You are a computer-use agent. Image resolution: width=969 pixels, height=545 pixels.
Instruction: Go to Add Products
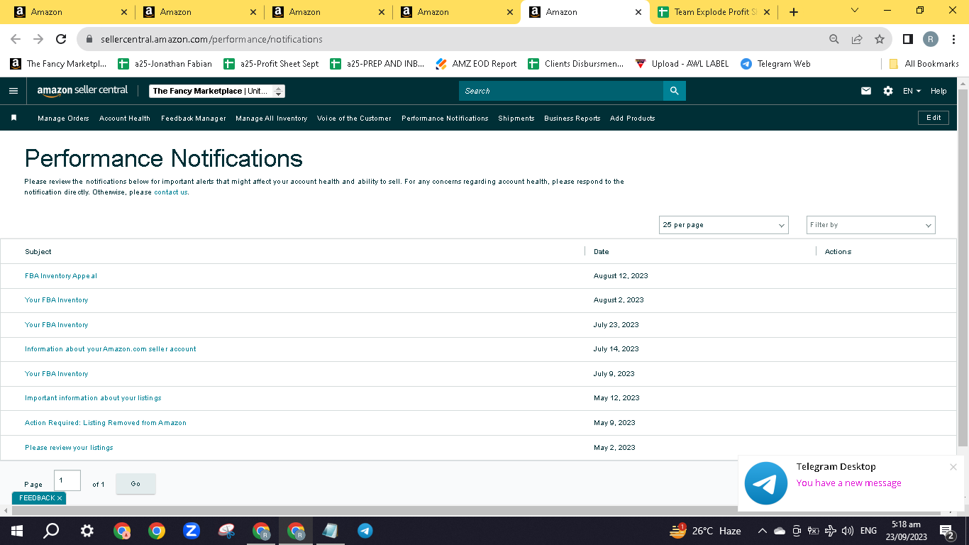point(633,119)
